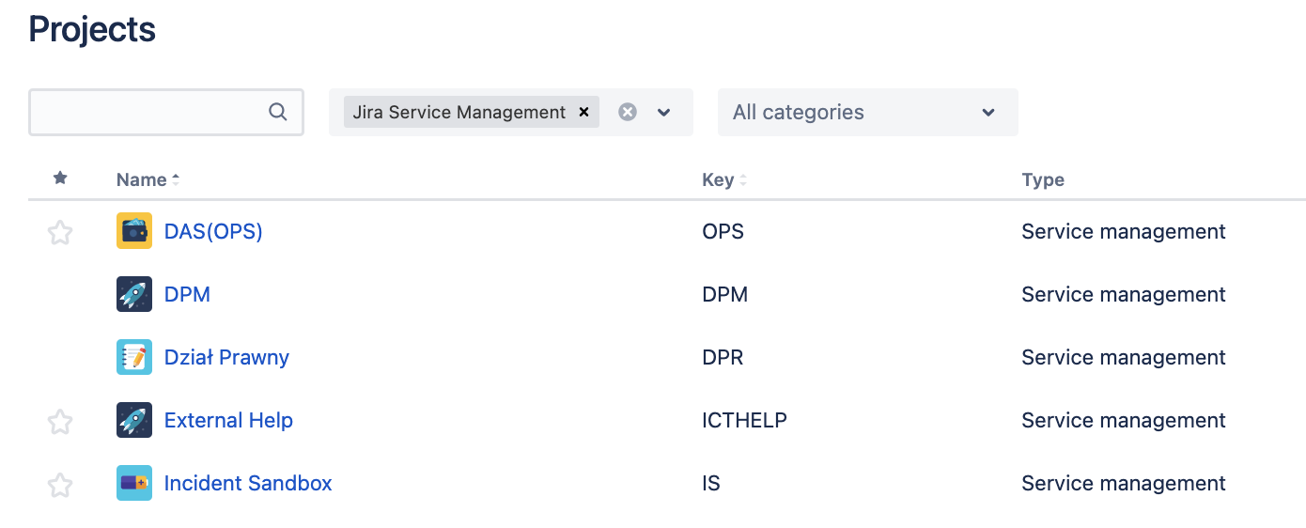This screenshot has height=528, width=1306.
Task: Star the External Help project
Action: [60, 422]
